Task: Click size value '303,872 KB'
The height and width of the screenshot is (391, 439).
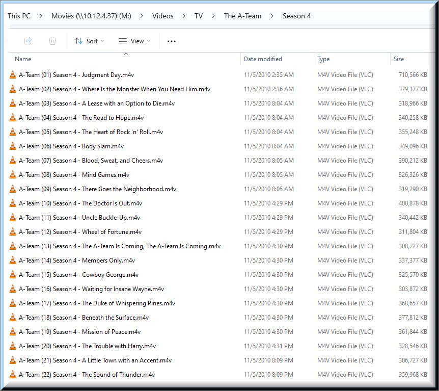Action: tap(413, 289)
